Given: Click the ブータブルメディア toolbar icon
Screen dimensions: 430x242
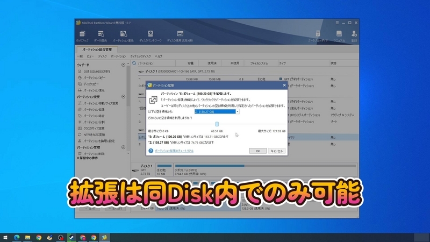Looking at the screenshot, I should [x=318, y=36].
